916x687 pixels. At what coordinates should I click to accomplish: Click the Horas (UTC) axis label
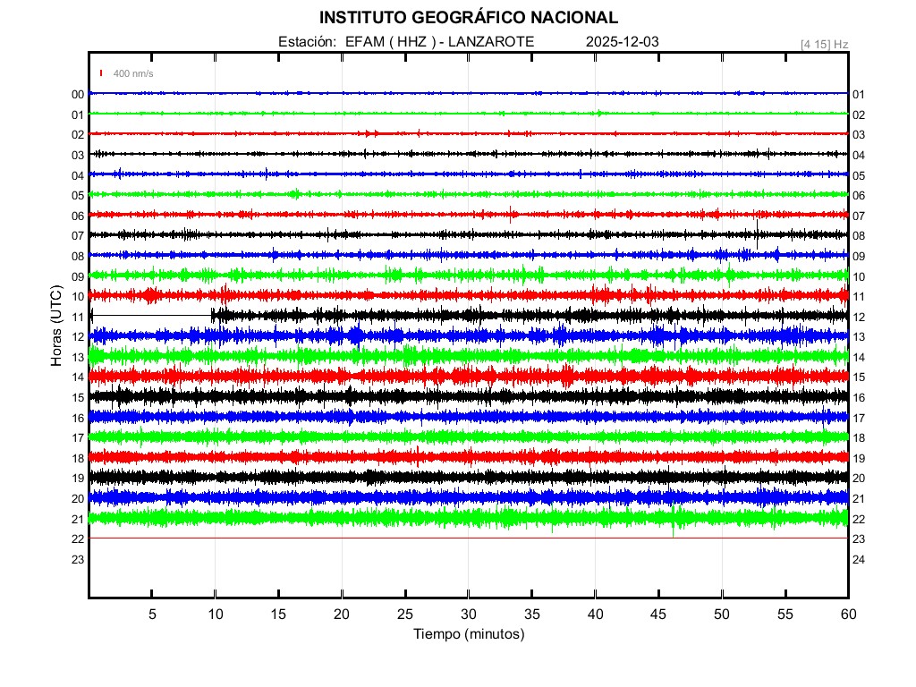(x=55, y=327)
